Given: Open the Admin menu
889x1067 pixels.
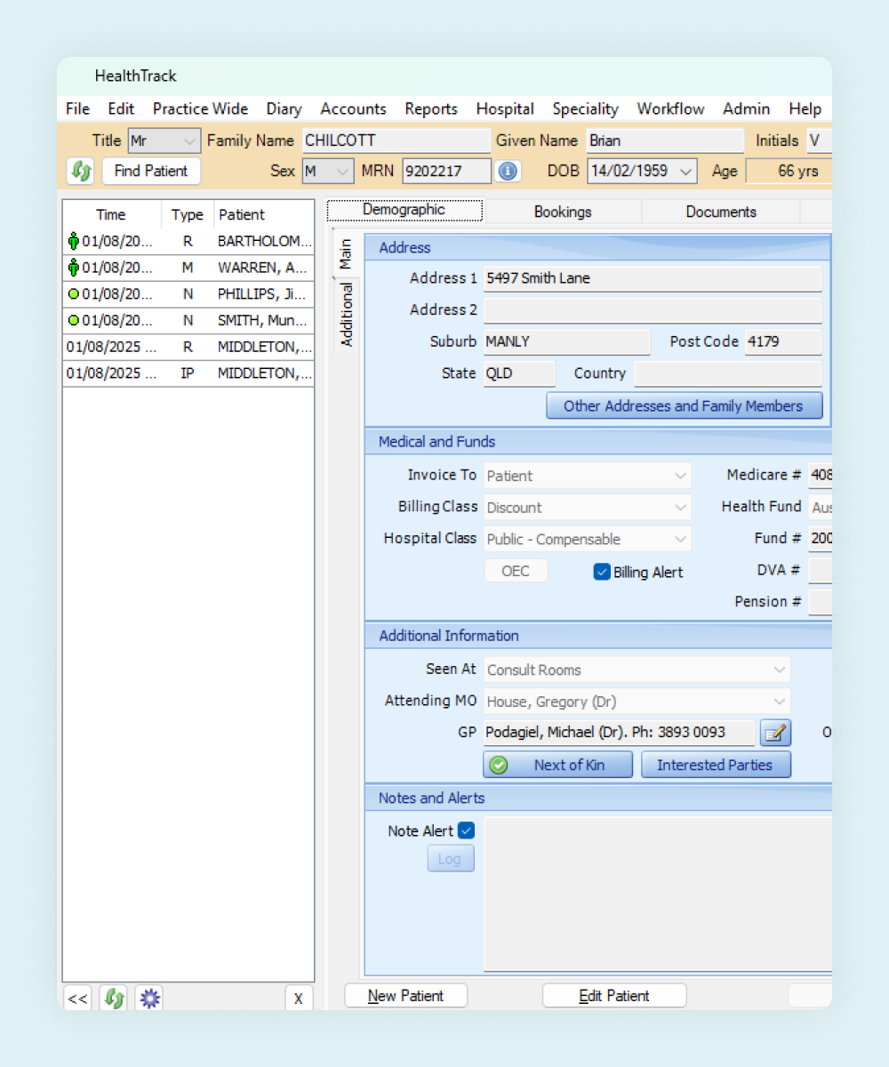Looking at the screenshot, I should tap(746, 108).
